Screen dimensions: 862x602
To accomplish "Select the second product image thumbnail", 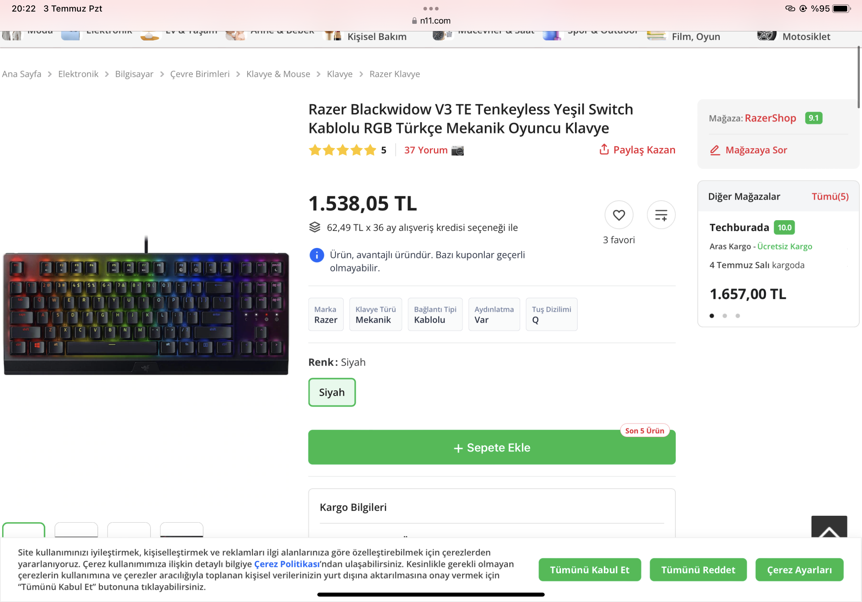I will [76, 530].
